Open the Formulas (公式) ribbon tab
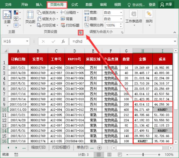The image size is (179, 158). point(74,4)
